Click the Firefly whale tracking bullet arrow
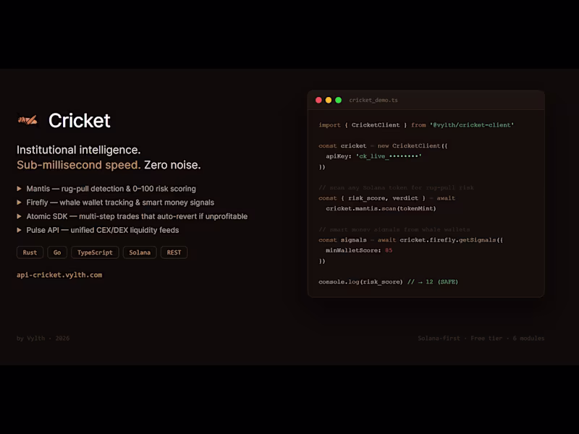Viewport: 579px width, 434px height. (18, 203)
